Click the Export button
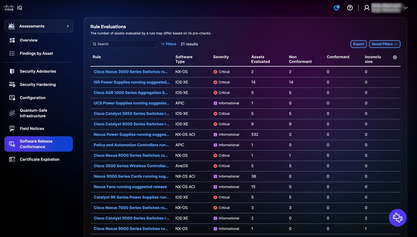This screenshot has width=417, height=237. coord(359,44)
